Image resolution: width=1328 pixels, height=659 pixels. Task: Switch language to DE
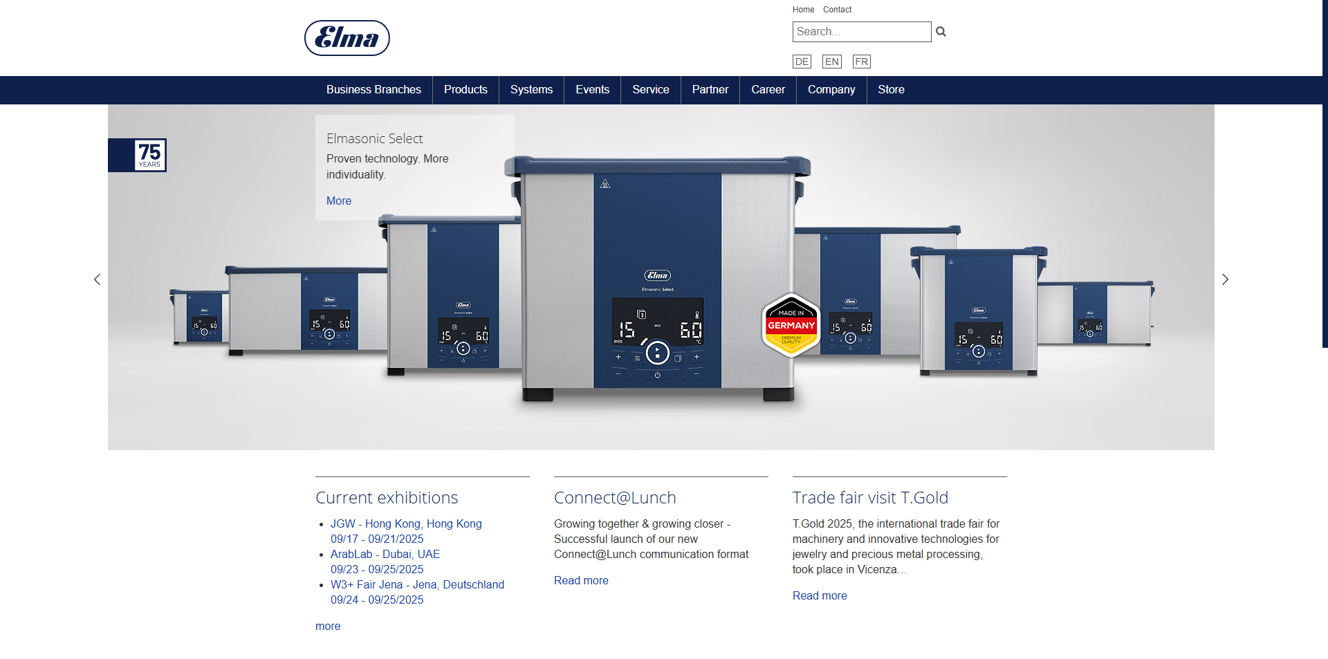pos(802,62)
